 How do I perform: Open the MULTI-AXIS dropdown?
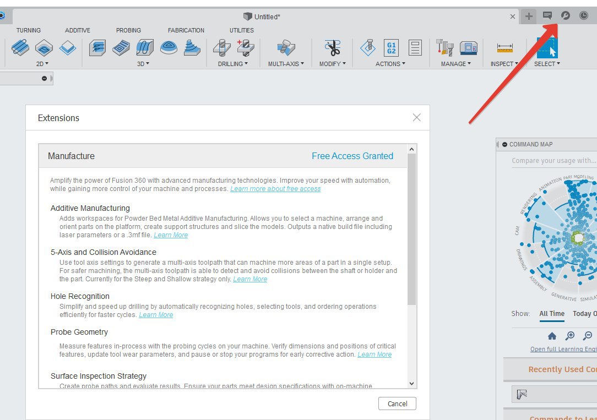click(286, 64)
